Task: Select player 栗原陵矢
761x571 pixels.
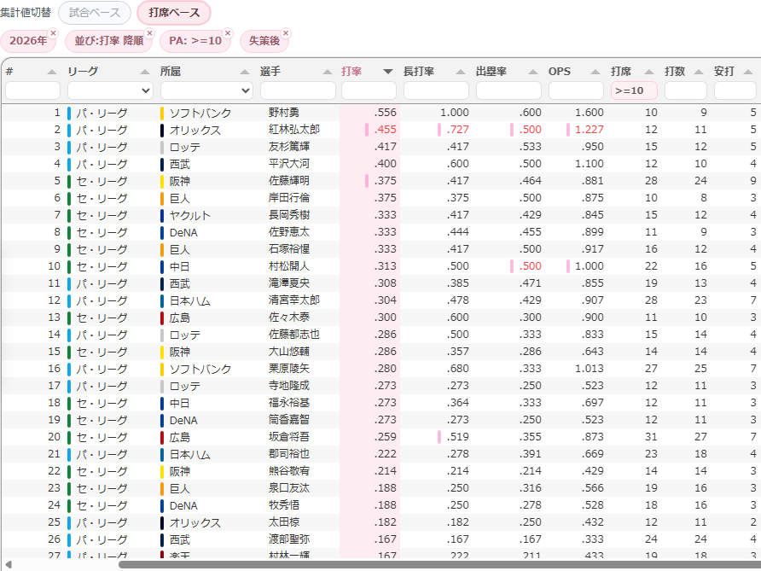Action: click(289, 369)
